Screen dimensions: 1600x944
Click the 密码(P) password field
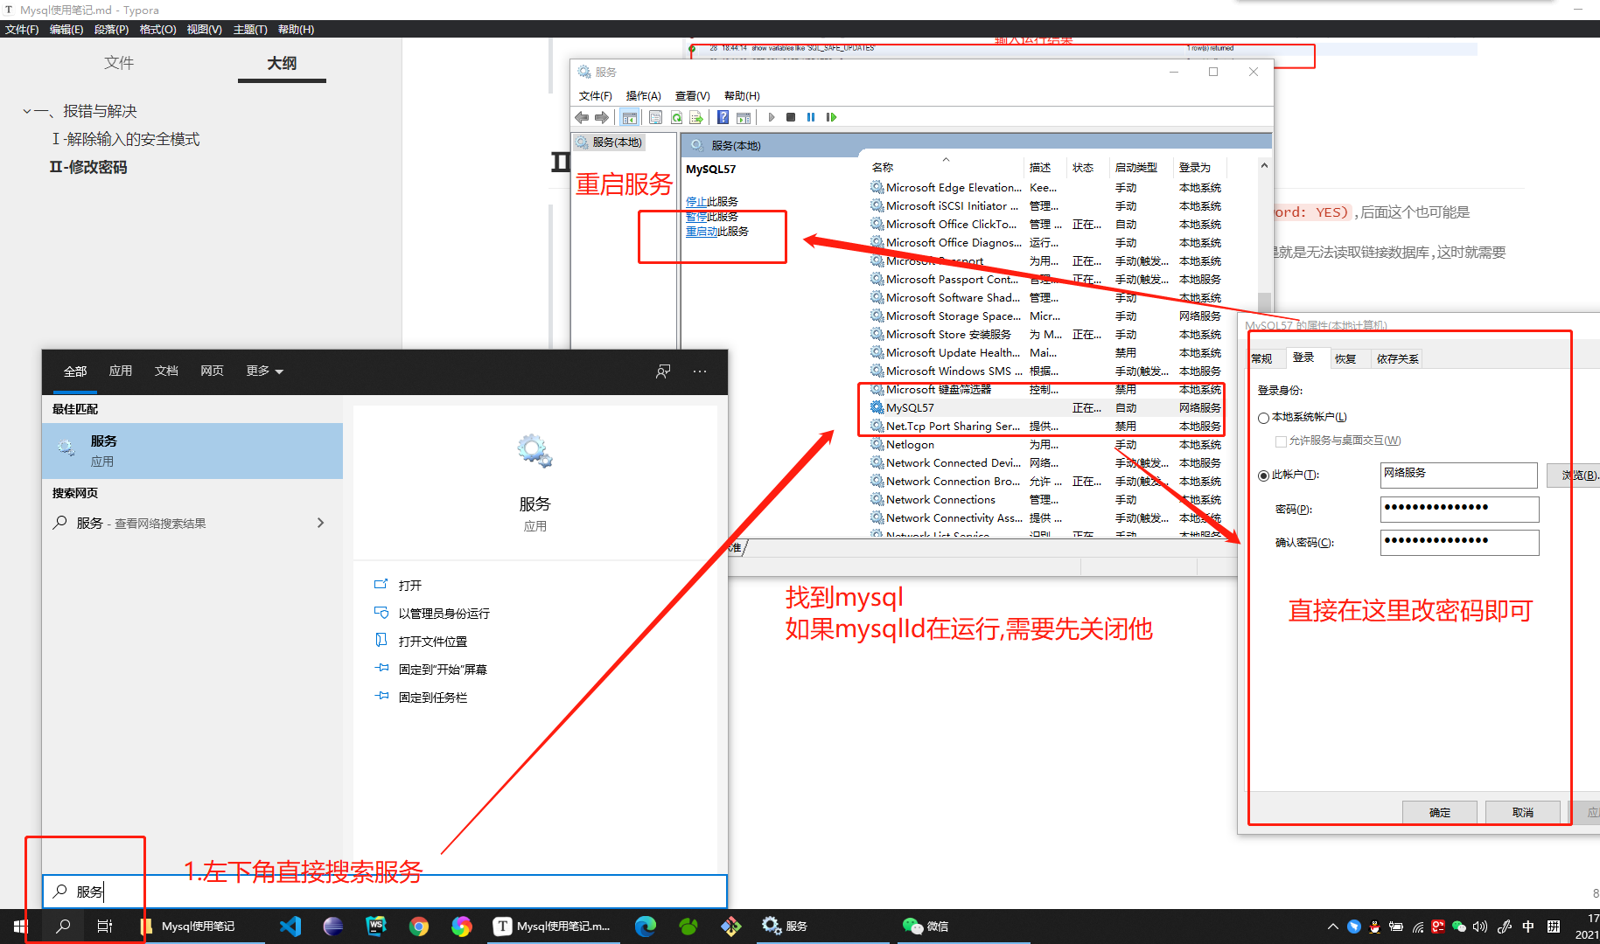(1459, 509)
